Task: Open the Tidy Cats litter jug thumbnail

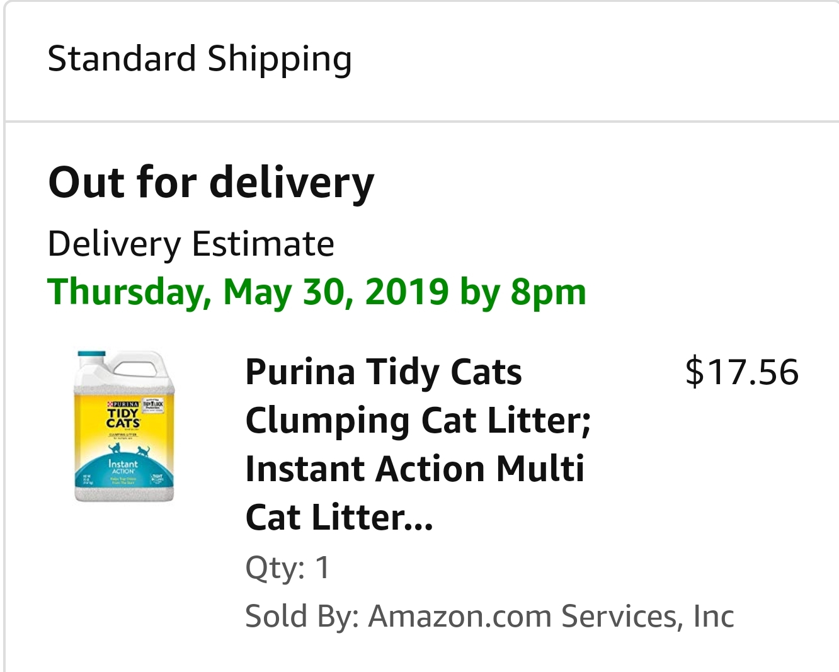Action: (124, 426)
